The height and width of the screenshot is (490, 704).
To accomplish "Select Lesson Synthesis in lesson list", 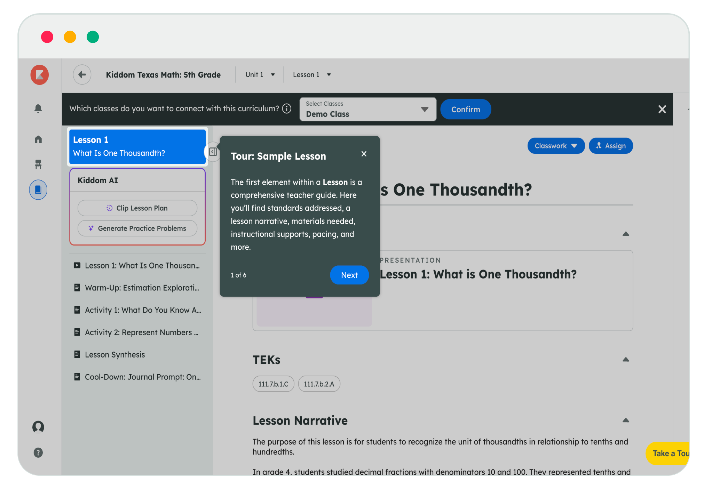I will (x=115, y=355).
